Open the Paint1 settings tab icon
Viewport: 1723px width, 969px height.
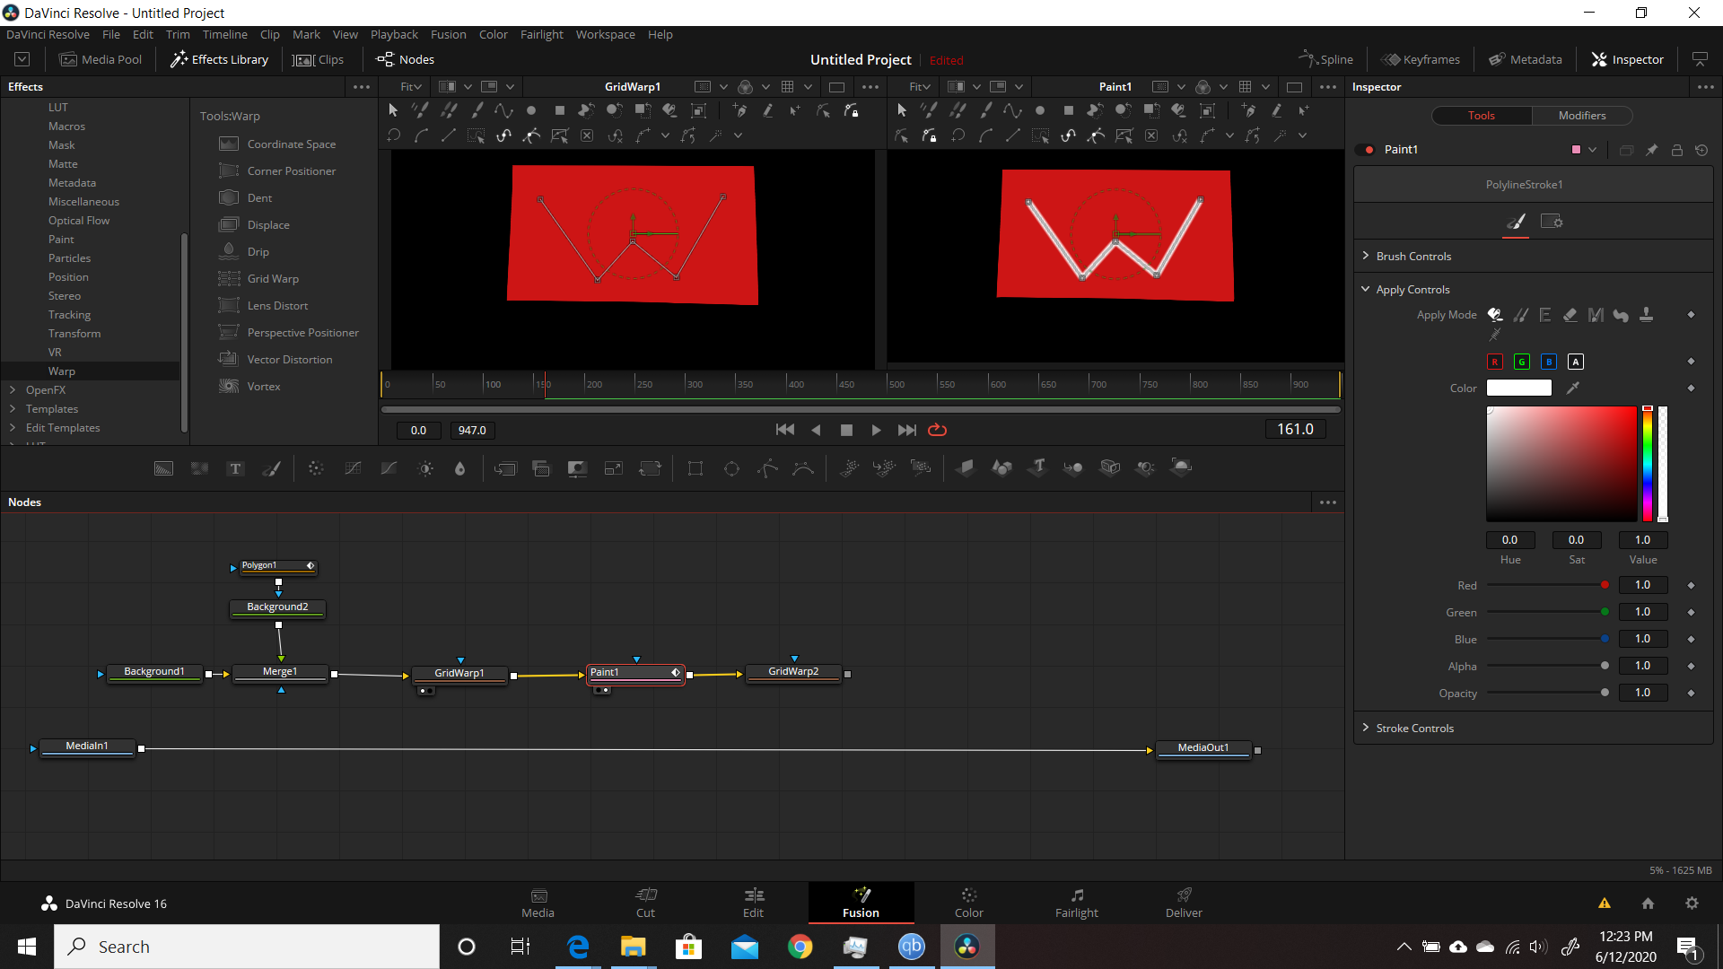pyautogui.click(x=1551, y=222)
